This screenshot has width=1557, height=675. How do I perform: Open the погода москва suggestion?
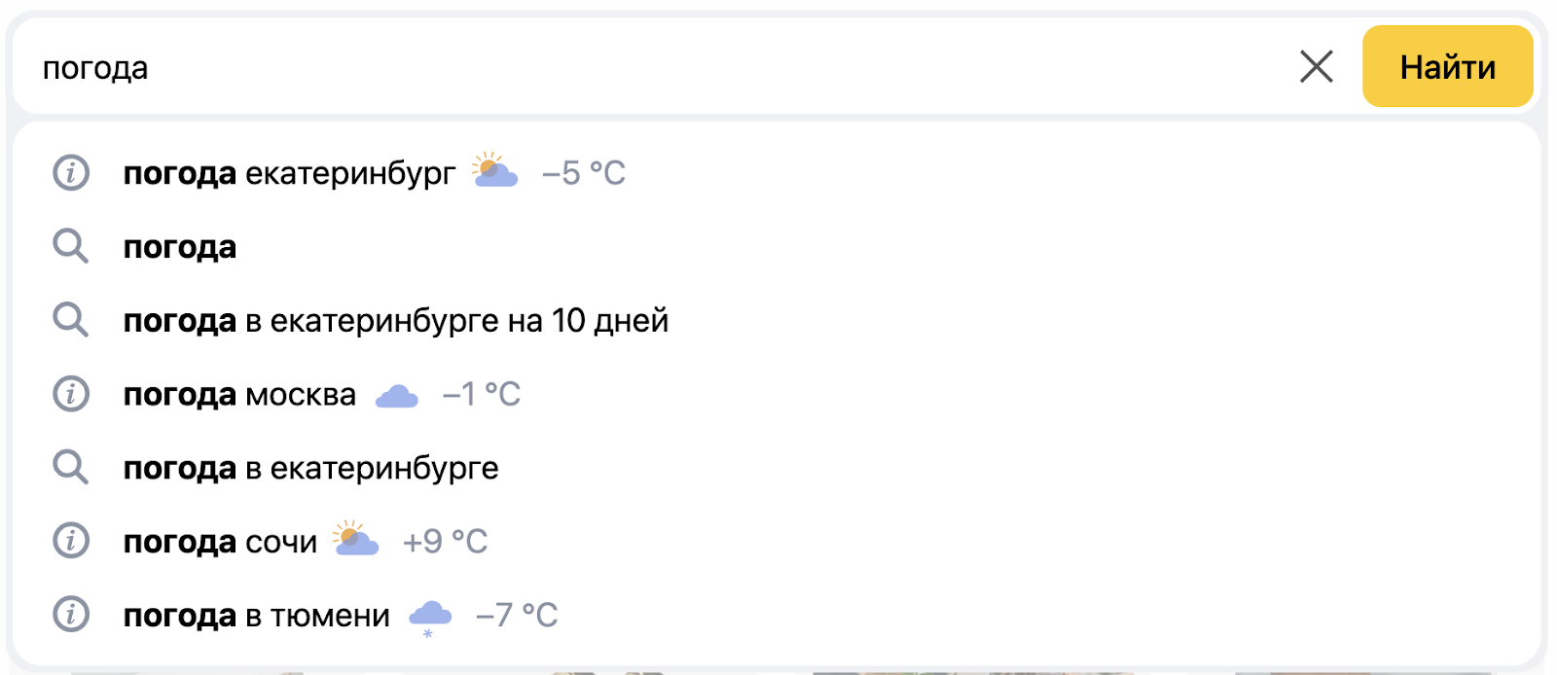239,395
